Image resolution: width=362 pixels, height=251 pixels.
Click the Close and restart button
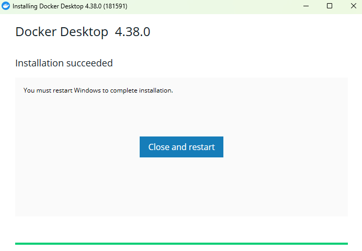pos(181,147)
